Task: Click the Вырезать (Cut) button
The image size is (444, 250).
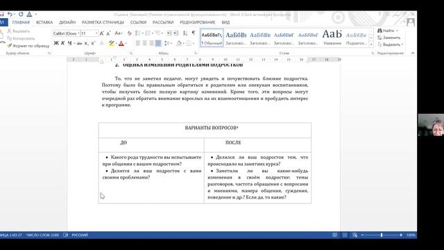Action: click(19, 31)
